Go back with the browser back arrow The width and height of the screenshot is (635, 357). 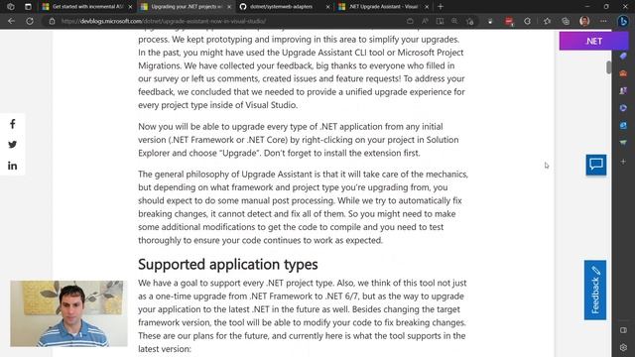point(11,21)
